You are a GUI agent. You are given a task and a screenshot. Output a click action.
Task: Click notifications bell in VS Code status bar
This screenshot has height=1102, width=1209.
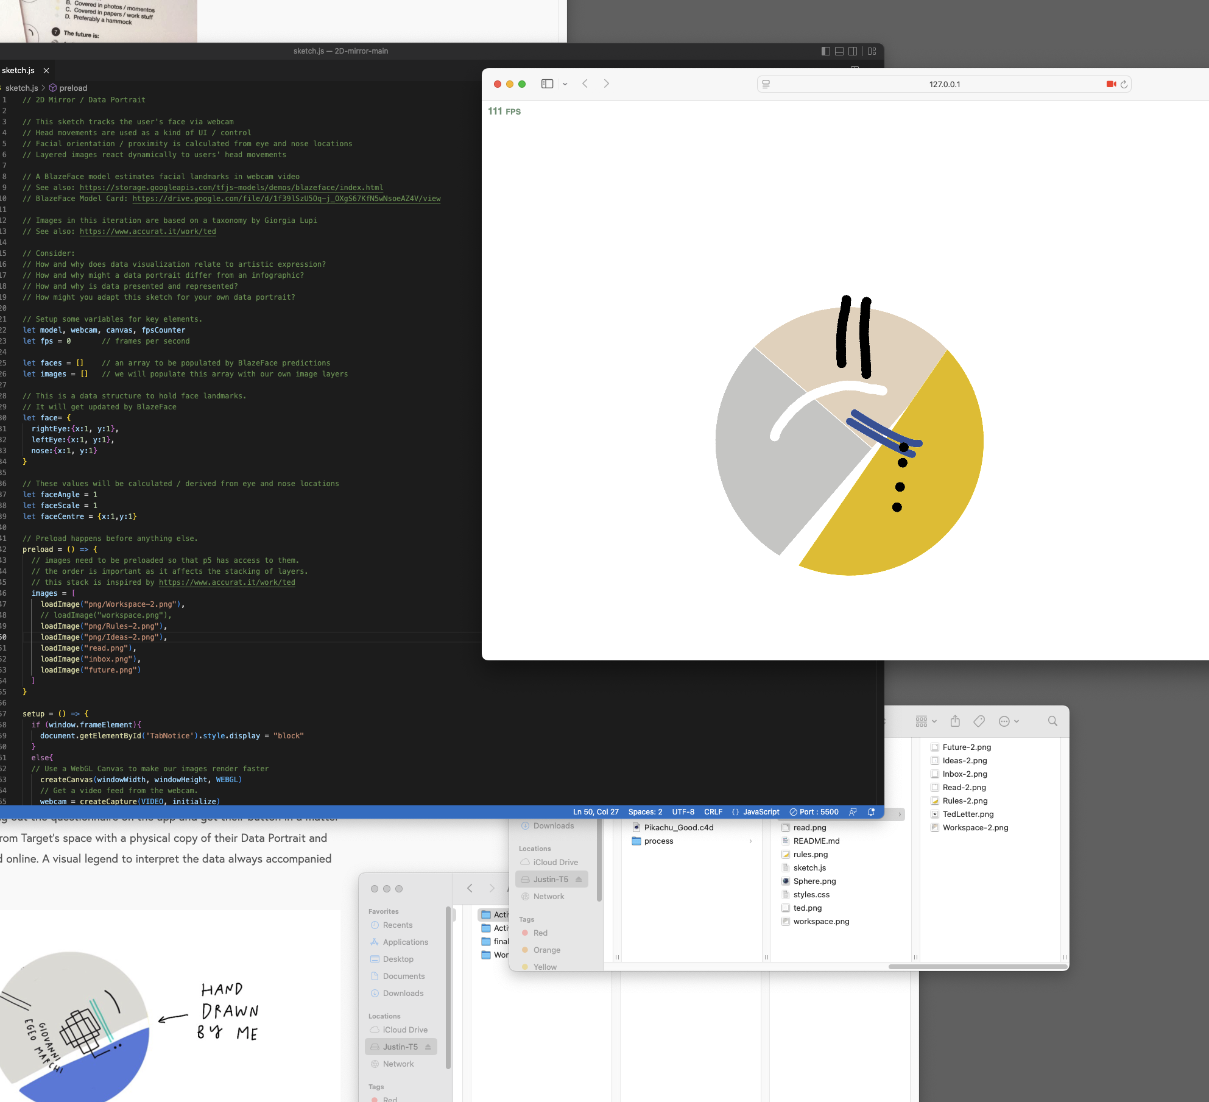click(x=871, y=812)
